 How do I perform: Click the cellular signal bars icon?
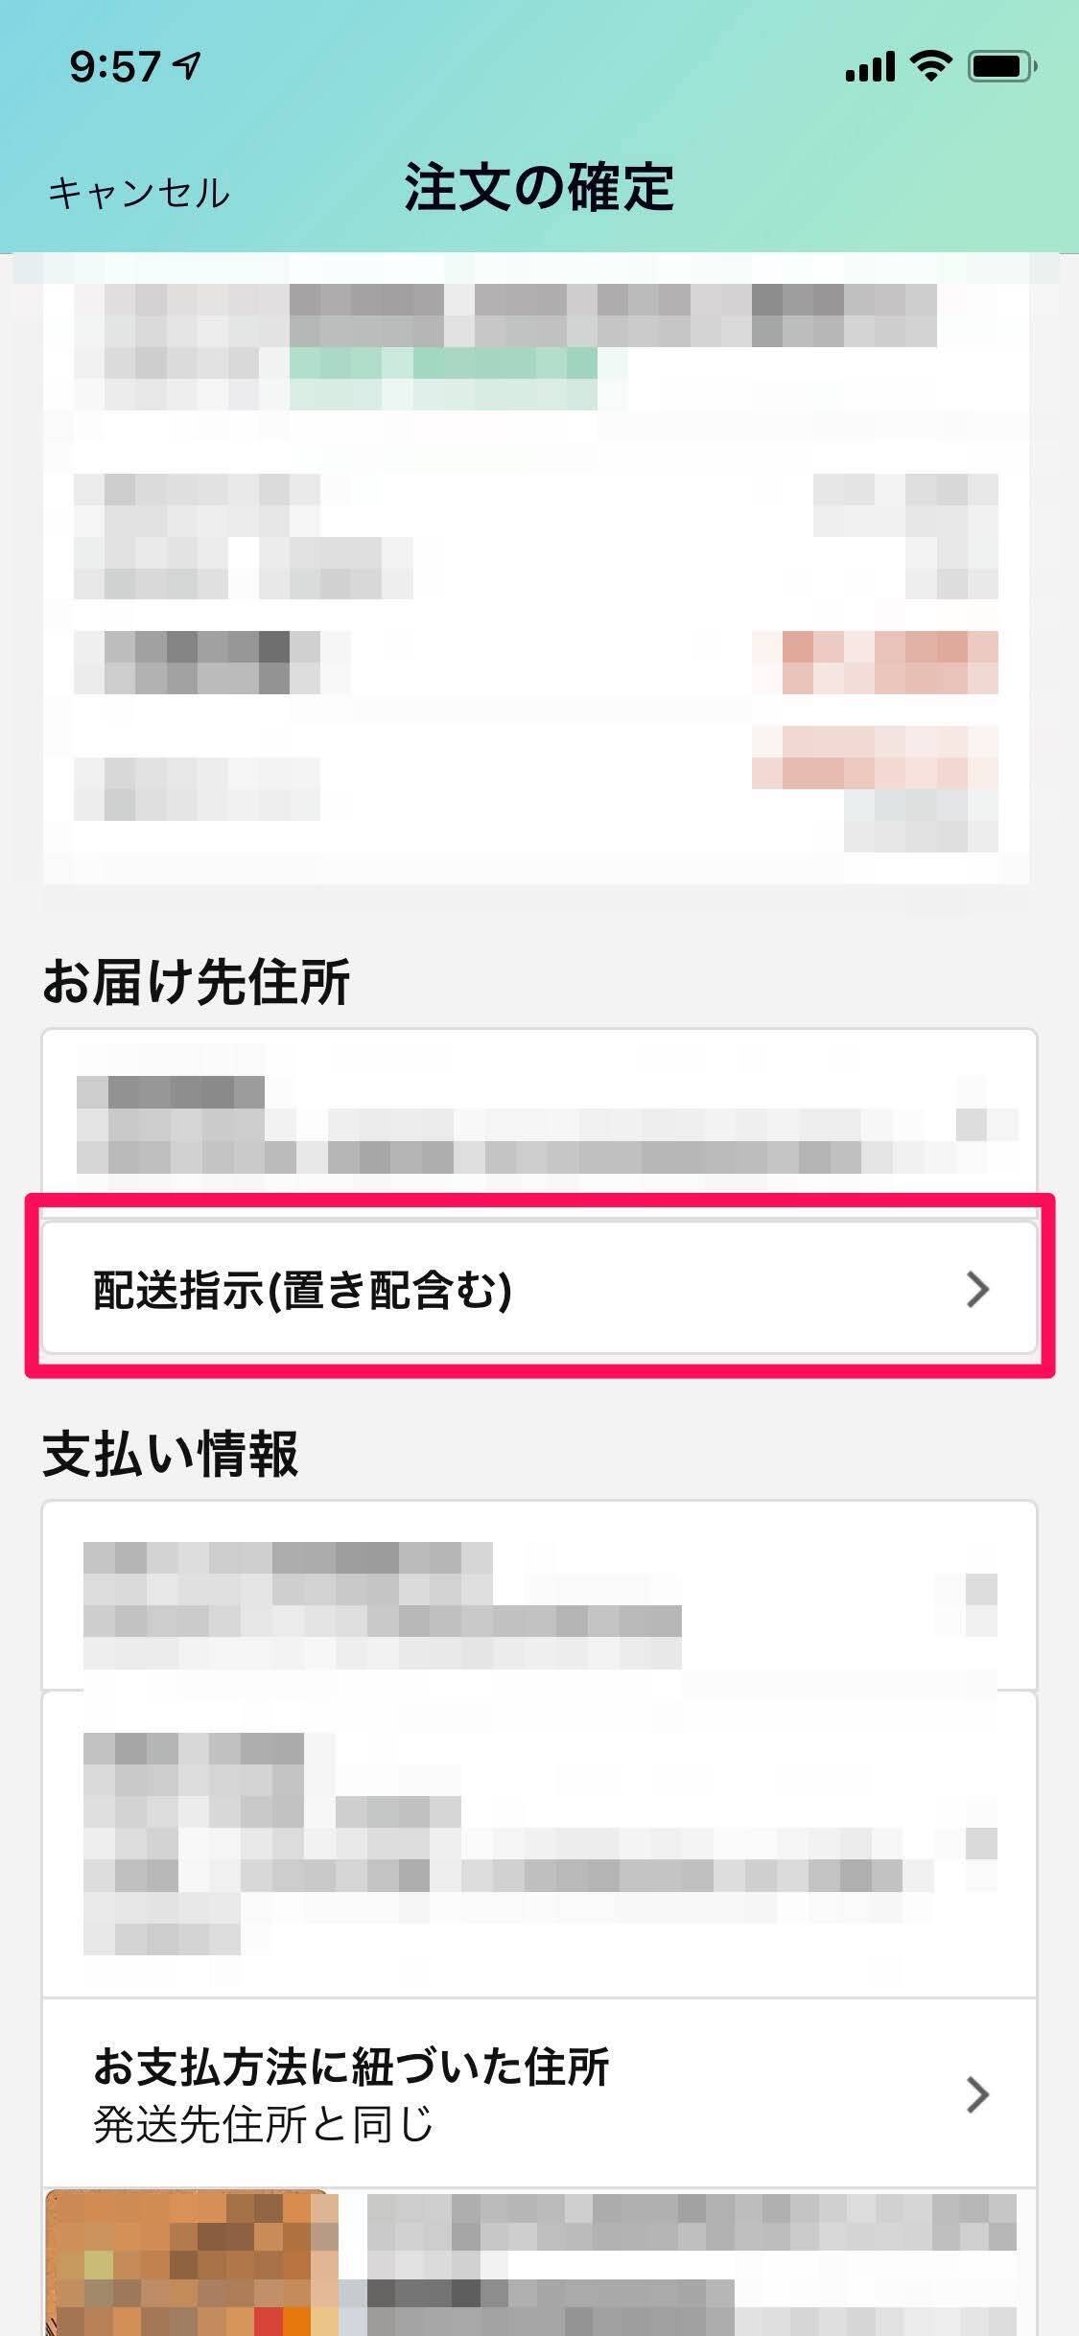tap(870, 67)
